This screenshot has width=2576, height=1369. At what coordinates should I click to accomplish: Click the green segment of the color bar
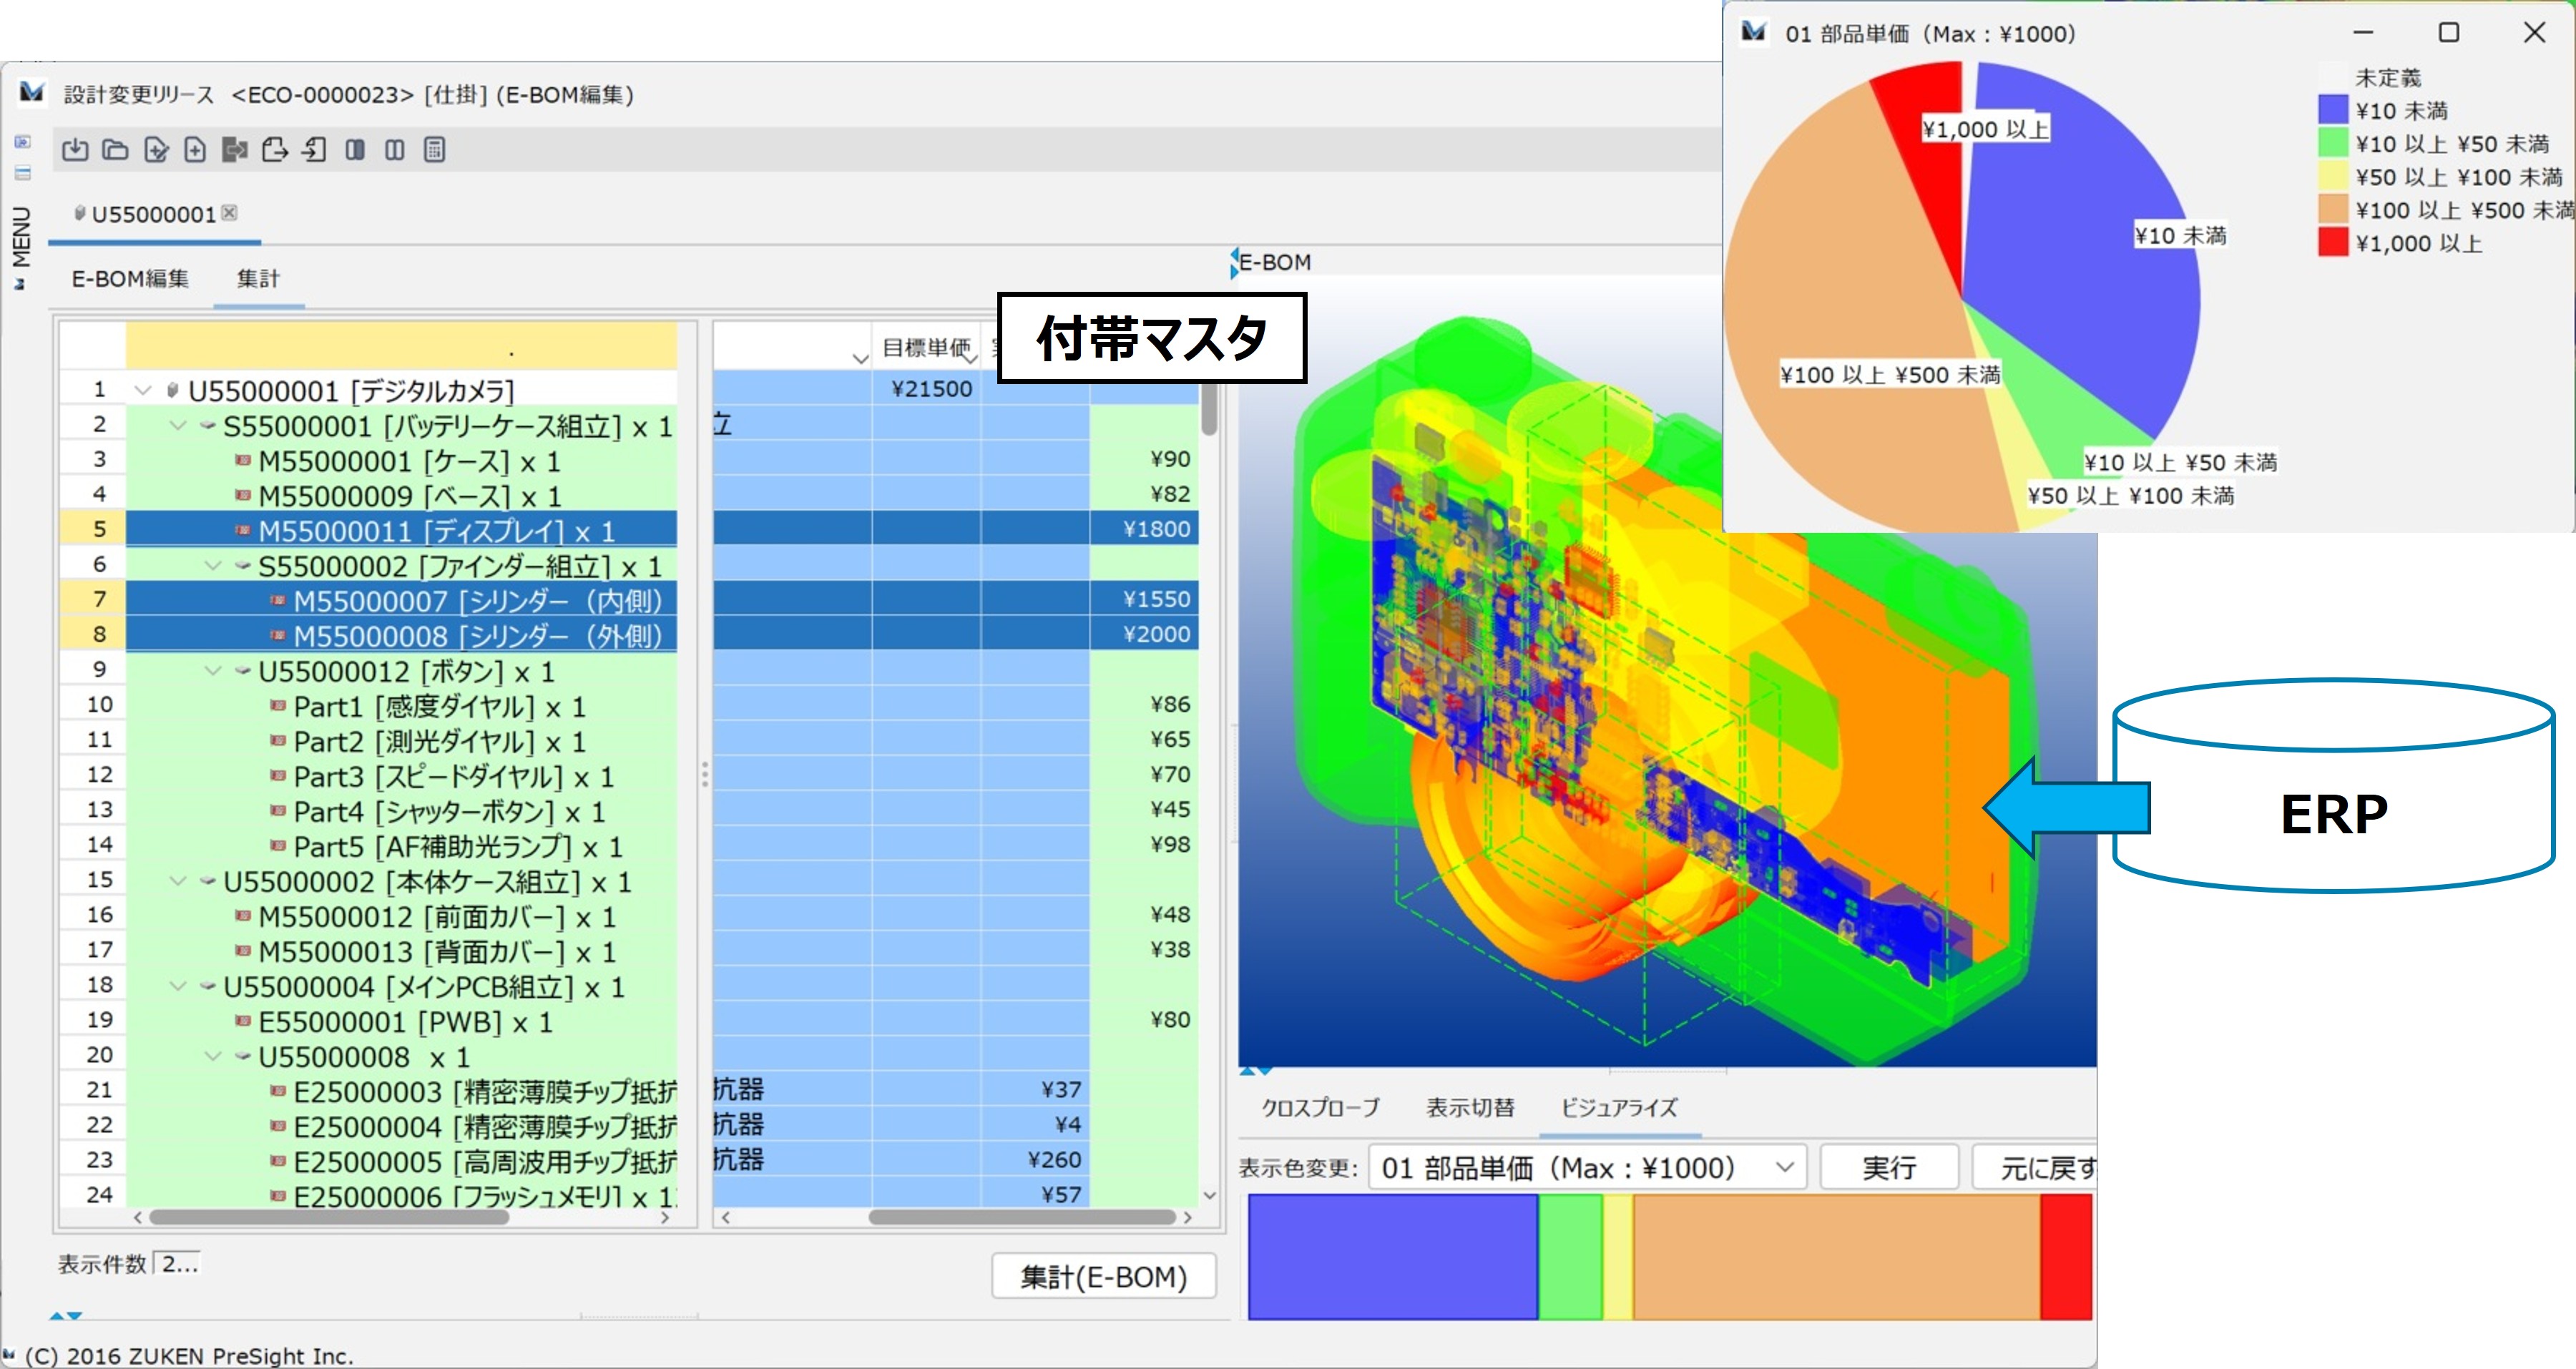click(1570, 1257)
